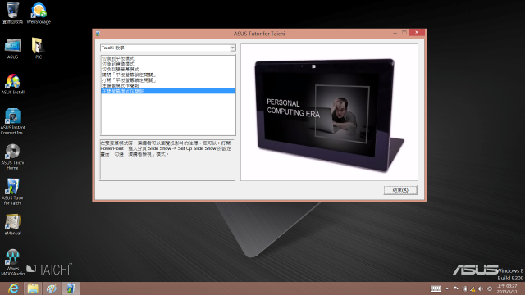Click the active ASUS Tutor taskbar button

tap(71, 288)
